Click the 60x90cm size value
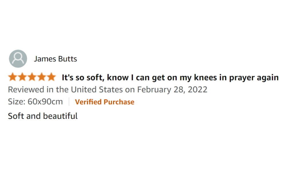 coord(45,102)
